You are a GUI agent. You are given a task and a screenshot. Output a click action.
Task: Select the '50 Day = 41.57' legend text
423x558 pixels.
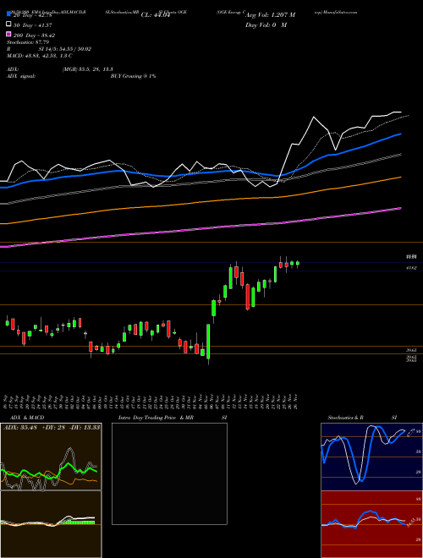click(x=33, y=25)
